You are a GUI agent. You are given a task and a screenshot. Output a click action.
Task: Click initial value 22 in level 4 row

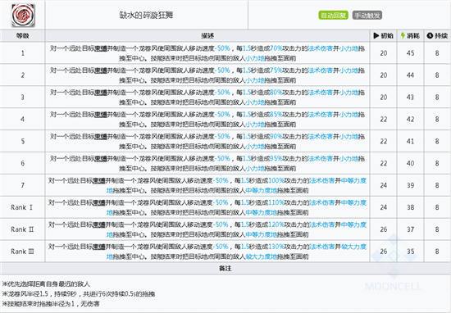pyautogui.click(x=384, y=120)
